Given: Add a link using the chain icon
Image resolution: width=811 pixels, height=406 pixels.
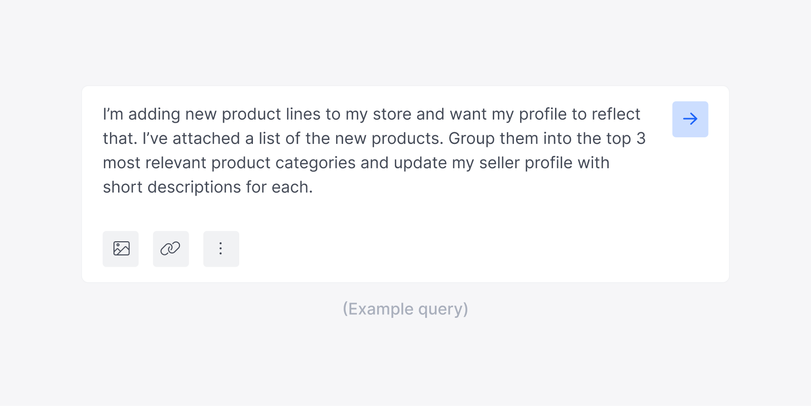Looking at the screenshot, I should (x=171, y=249).
